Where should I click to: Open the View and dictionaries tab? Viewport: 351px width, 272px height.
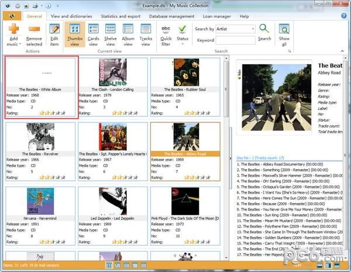click(71, 16)
